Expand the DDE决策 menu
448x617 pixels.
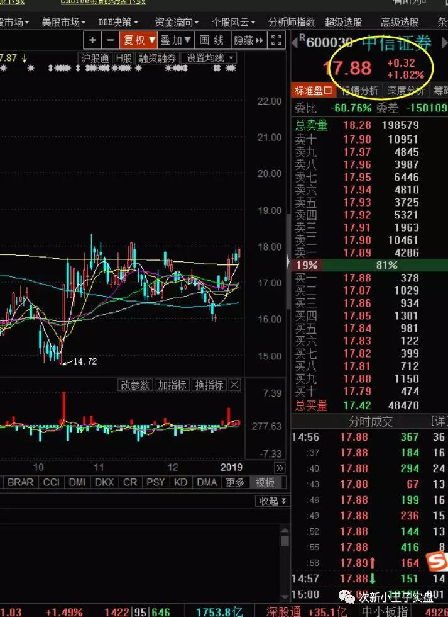tap(118, 22)
